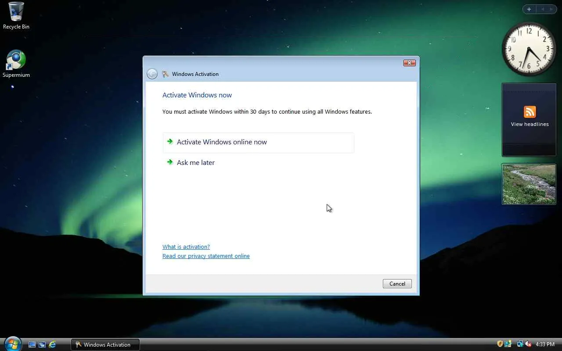
Task: Click the orange RSS feed icon
Action: [x=530, y=112]
